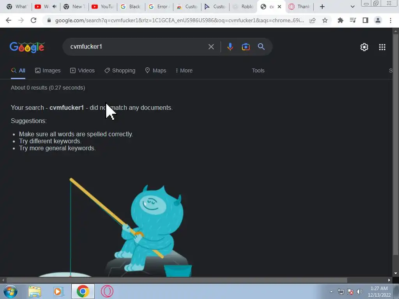Select the Images results filter

(x=48, y=71)
